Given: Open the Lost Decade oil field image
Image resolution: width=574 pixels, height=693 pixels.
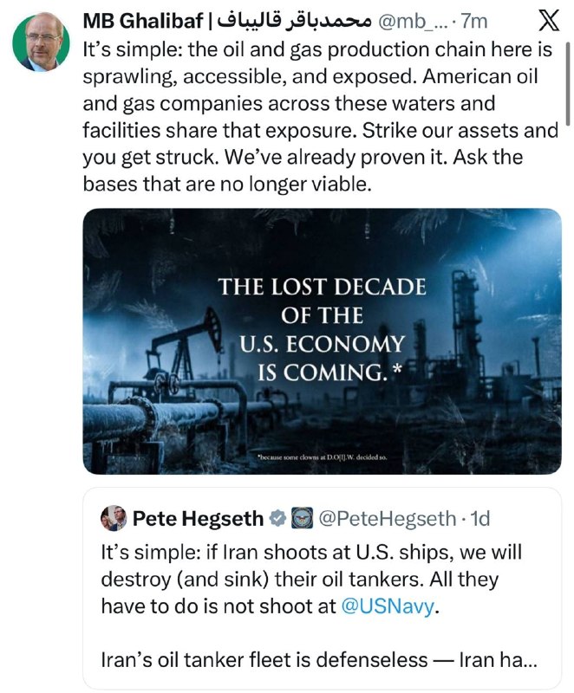Looking at the screenshot, I should pyautogui.click(x=322, y=341).
